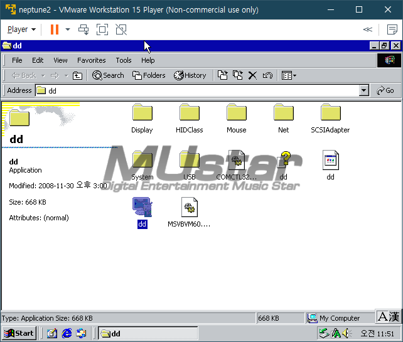Toggle the Hanja conversion indicator
403x342 pixels.
[394, 316]
